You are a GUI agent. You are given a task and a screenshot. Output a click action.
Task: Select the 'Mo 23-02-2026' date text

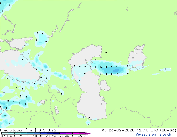118,130
